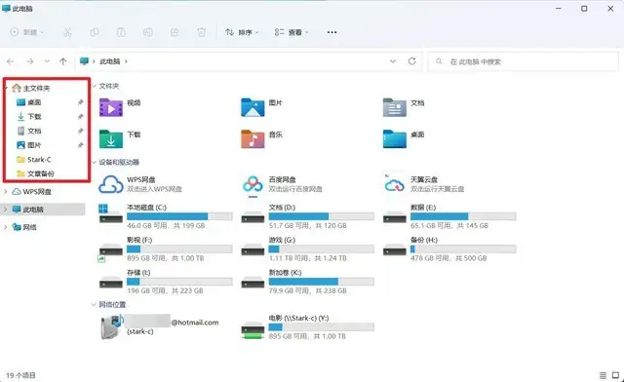
Task: Open Stark-C folder in sidebar
Action: coord(39,160)
